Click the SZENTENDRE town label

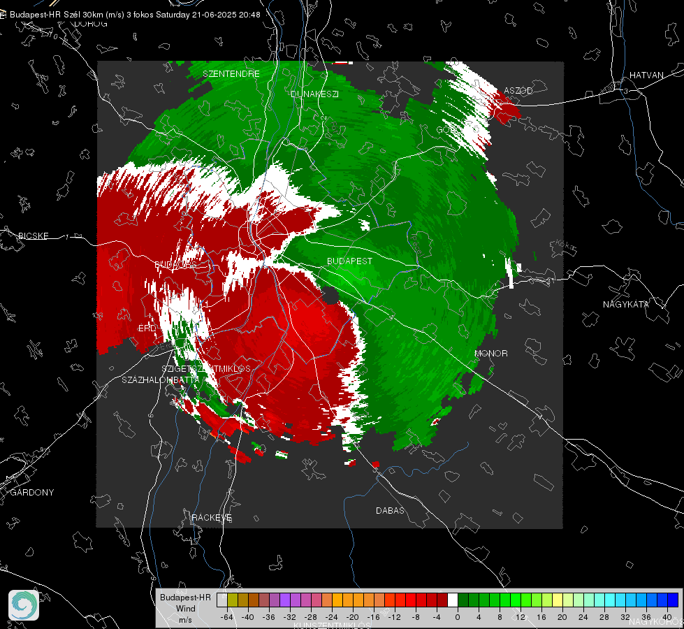coord(231,74)
